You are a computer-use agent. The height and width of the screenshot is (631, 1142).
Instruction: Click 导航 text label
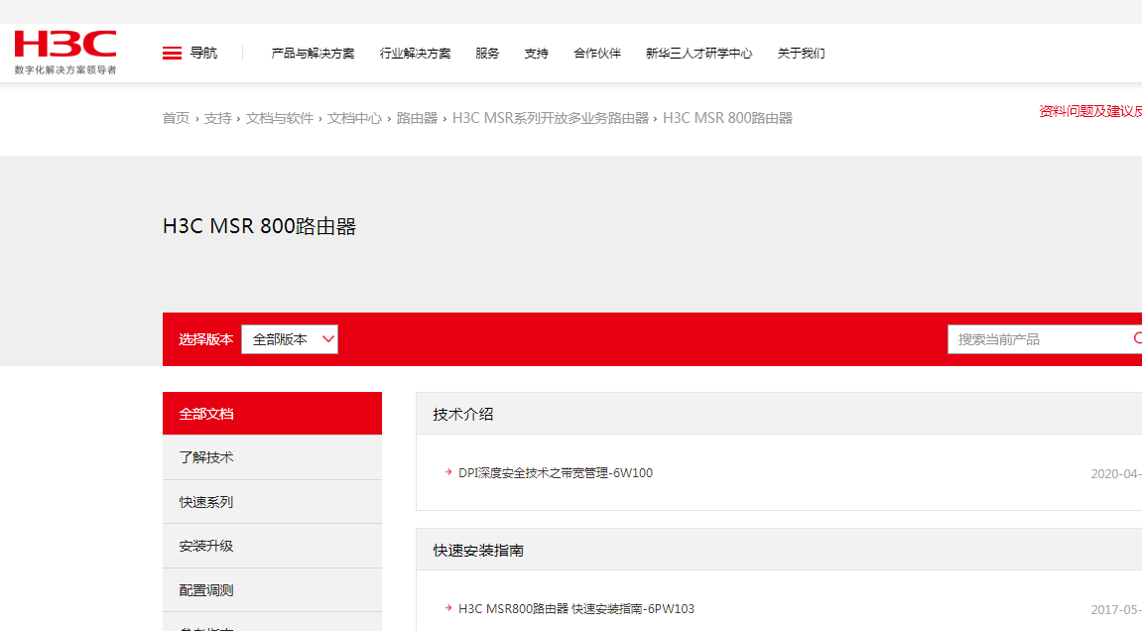pyautogui.click(x=203, y=54)
